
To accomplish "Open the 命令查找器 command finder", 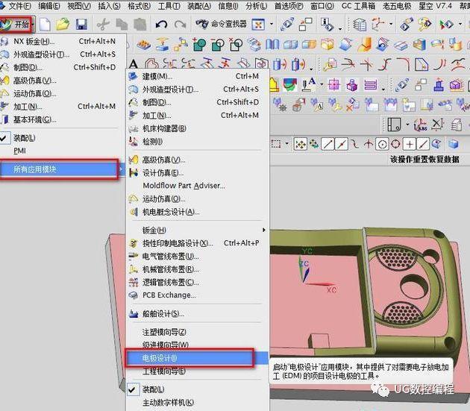I will 222,24.
